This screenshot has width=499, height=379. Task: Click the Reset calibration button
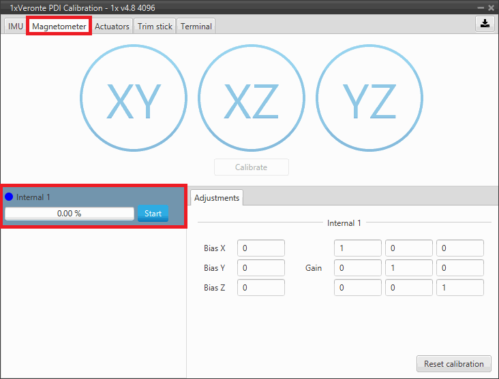453,364
